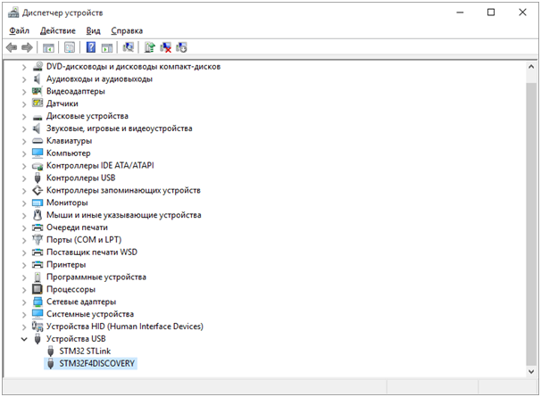This screenshot has height=397, width=541.
Task: Click the Устройства HID icon
Action: click(37, 326)
